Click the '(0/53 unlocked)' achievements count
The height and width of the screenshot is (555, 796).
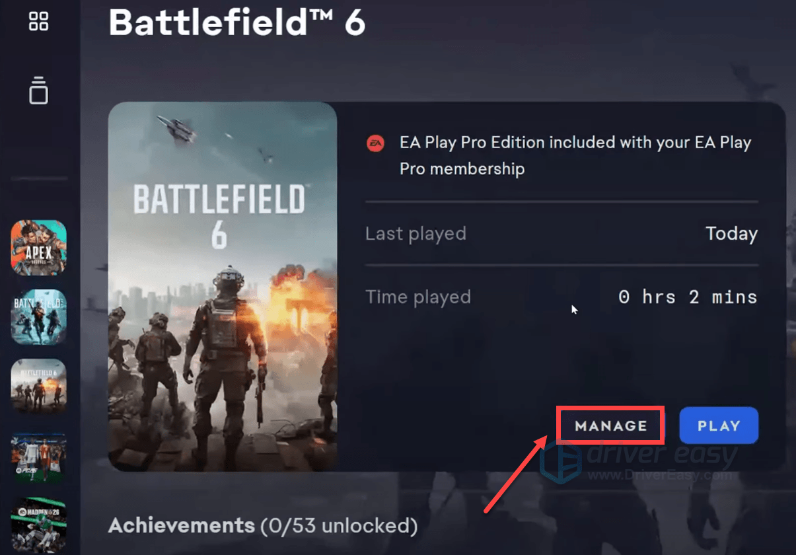coord(339,526)
